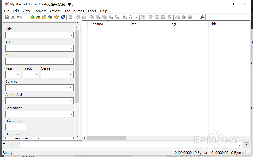Click the Favorites star icon
Viewport: 253px width, 157px height.
pyautogui.click(x=56, y=17)
